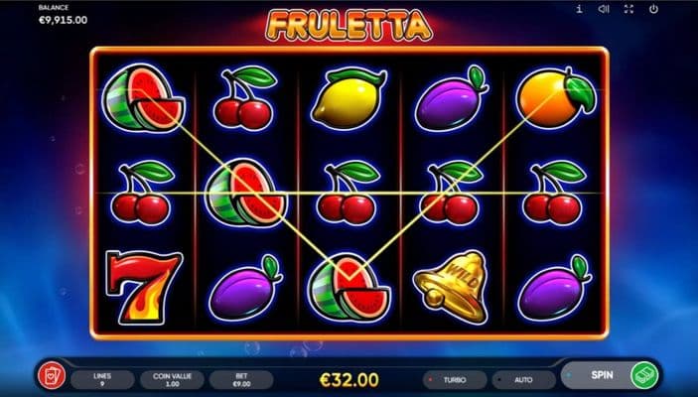Toggle Turbo mode
This screenshot has height=397, width=698.
pyautogui.click(x=455, y=380)
